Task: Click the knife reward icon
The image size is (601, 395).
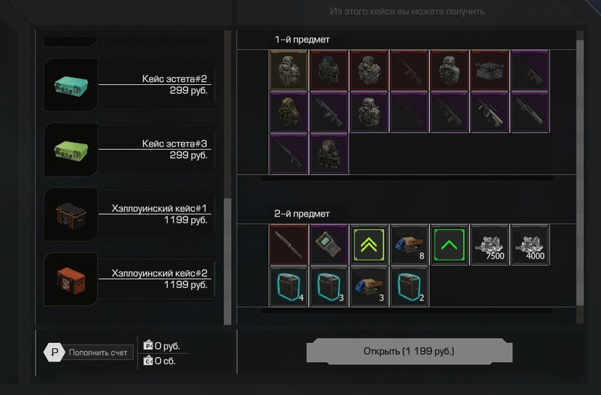Action: click(289, 245)
